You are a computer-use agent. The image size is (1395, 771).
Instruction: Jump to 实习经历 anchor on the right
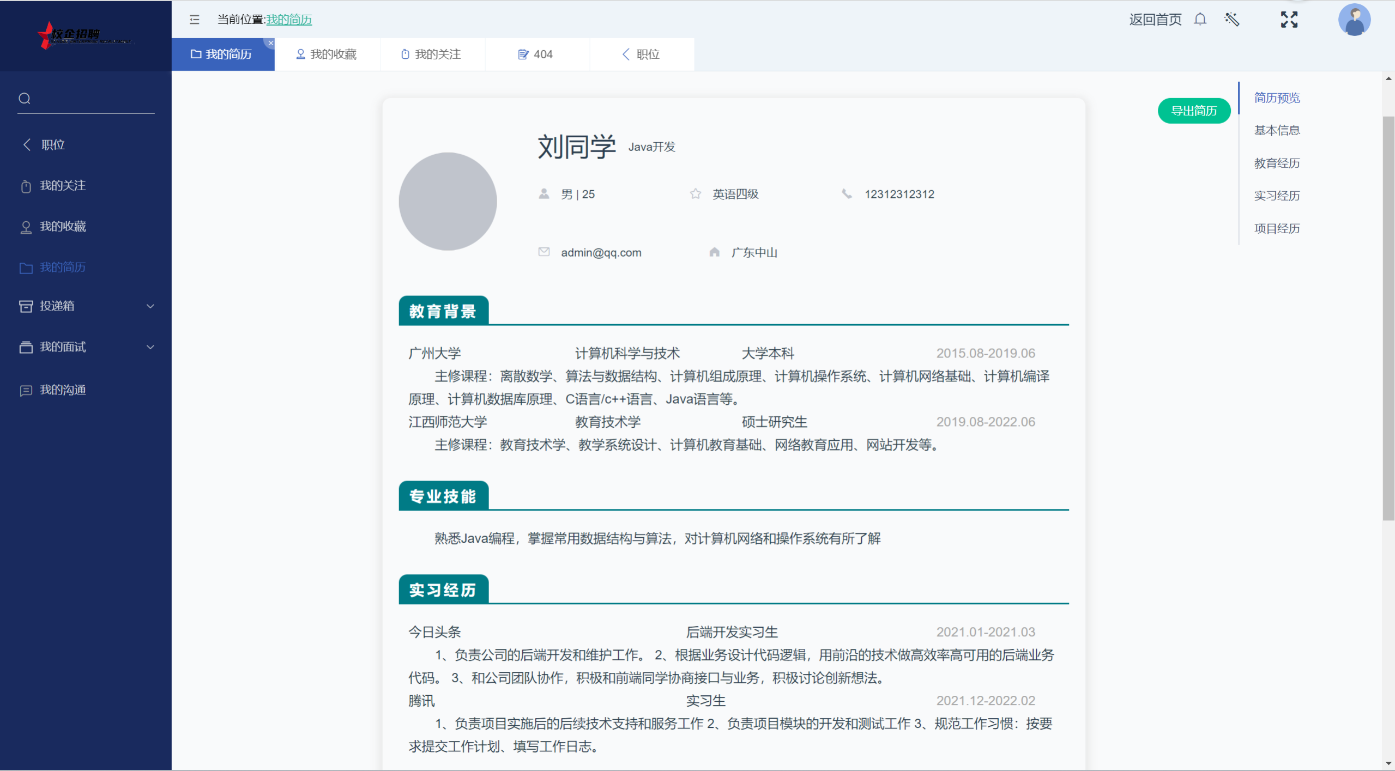(x=1276, y=196)
